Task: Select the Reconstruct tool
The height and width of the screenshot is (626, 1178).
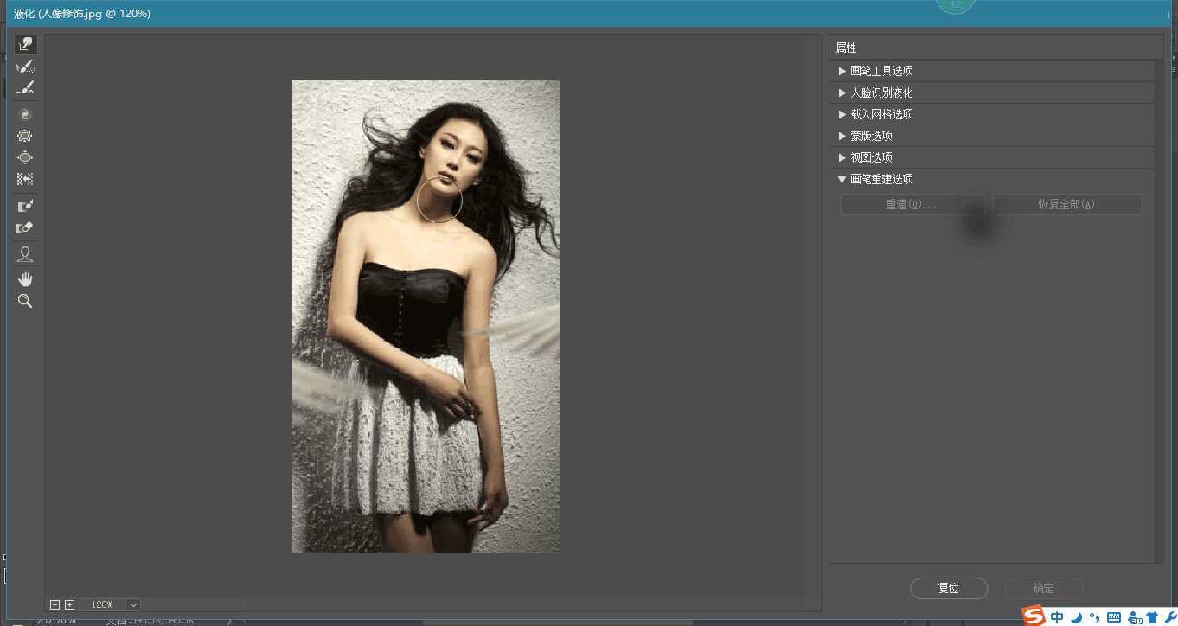Action: [x=25, y=66]
